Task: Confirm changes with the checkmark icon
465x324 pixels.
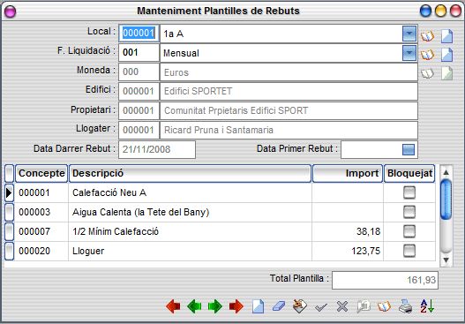Action: (x=321, y=307)
